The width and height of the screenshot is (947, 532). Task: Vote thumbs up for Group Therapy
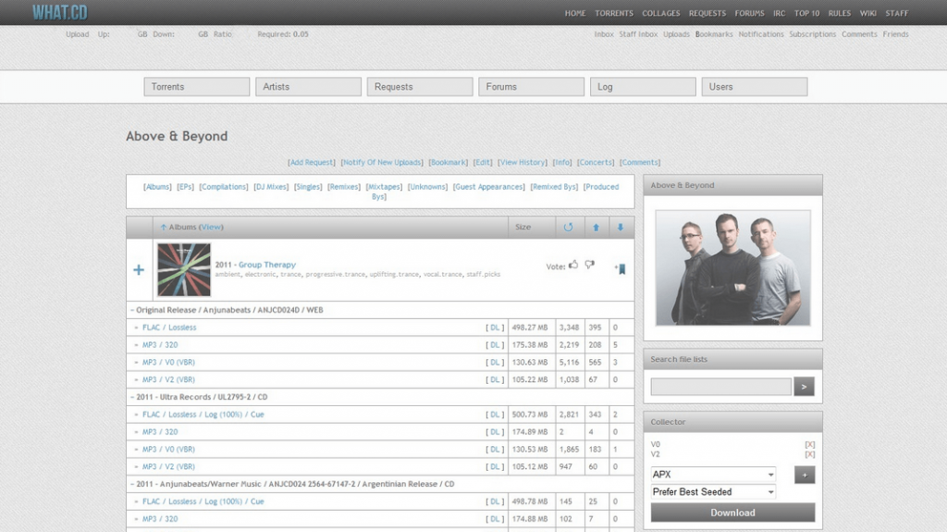click(x=573, y=265)
